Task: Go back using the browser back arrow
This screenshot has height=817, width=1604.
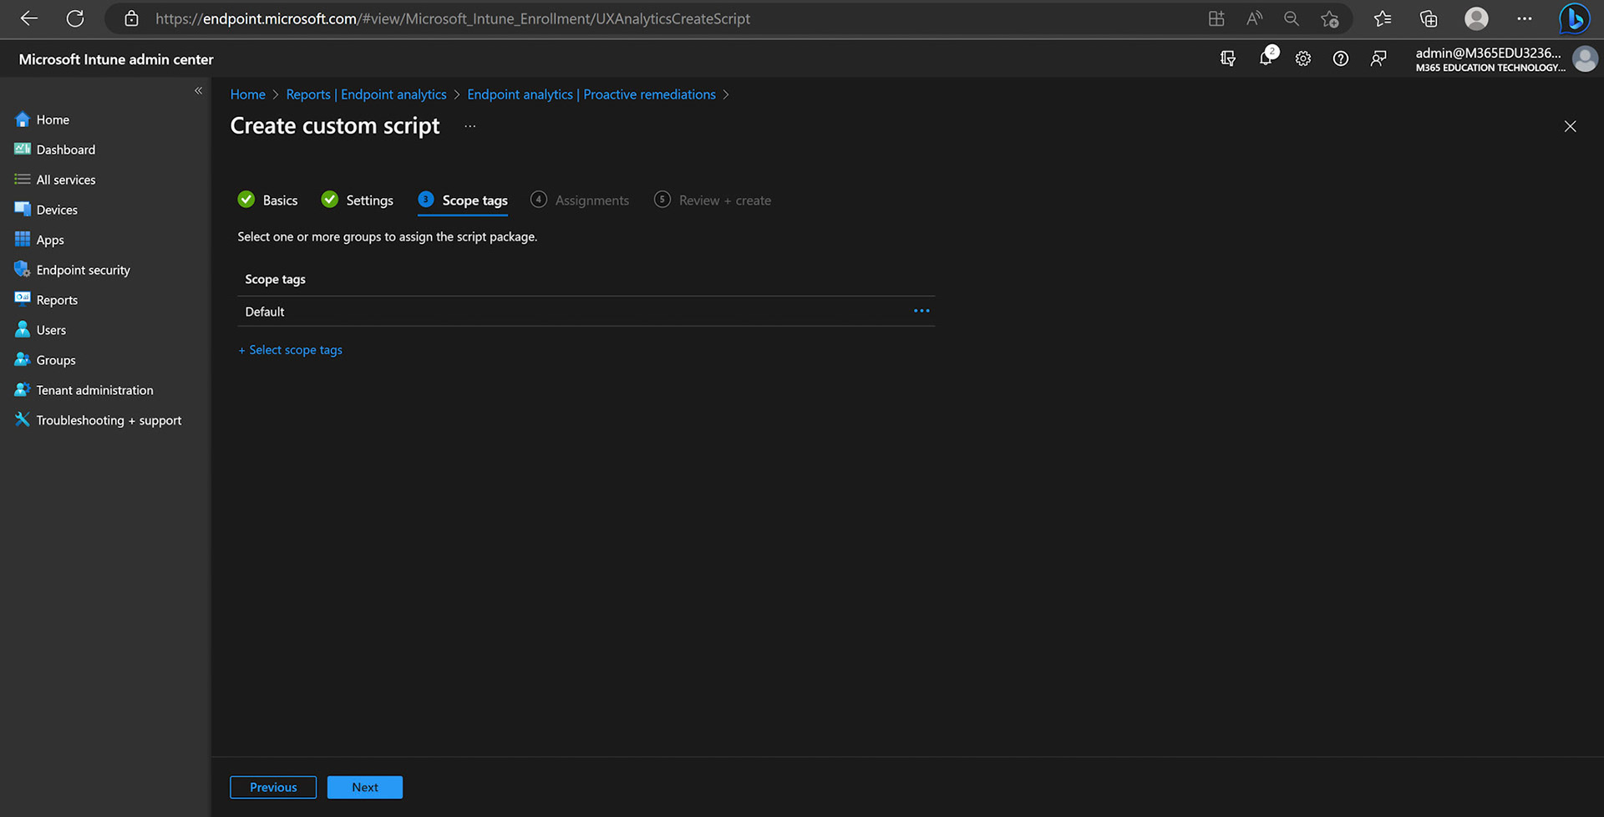Action: 29,18
